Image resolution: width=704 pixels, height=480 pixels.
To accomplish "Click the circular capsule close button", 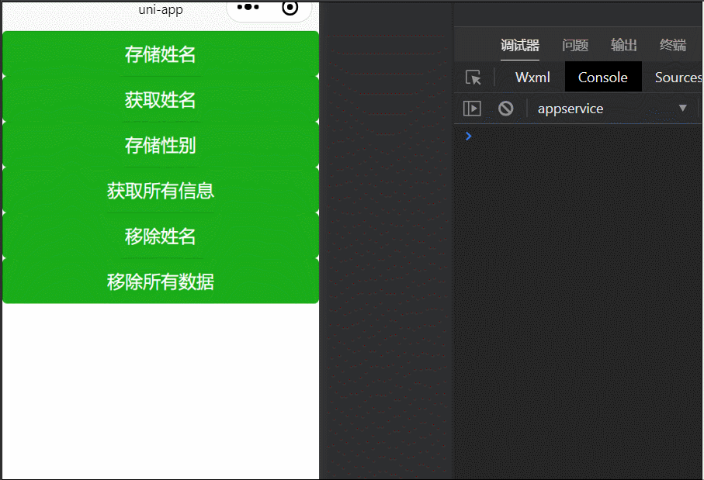I will 290,9.
